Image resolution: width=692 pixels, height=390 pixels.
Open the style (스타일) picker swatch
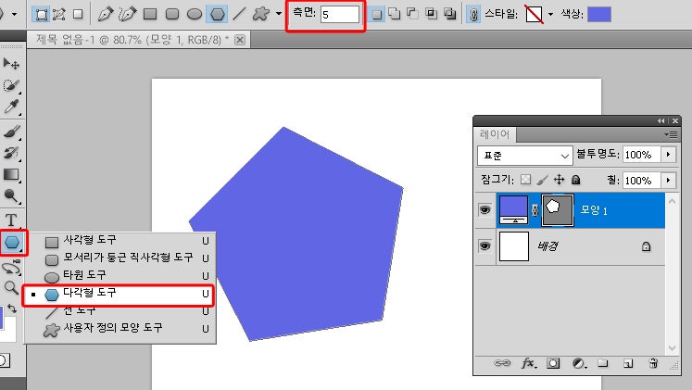(x=534, y=14)
